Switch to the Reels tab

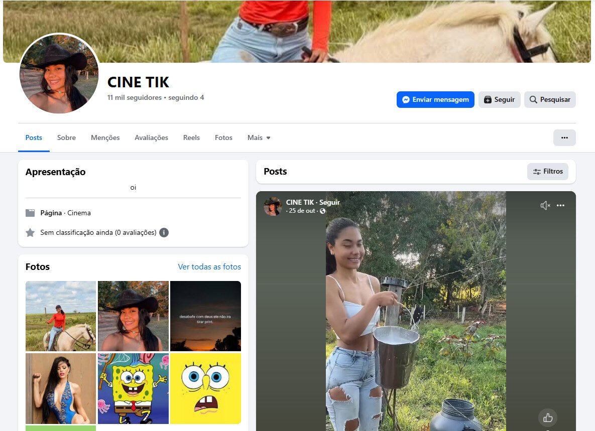click(191, 137)
